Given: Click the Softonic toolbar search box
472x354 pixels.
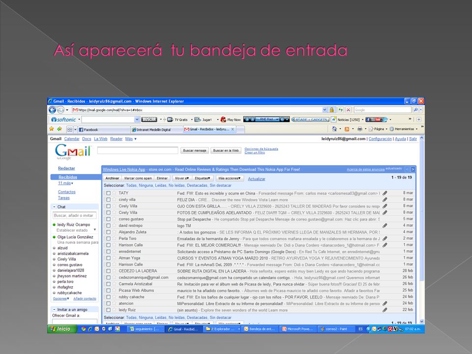Looking at the screenshot, I should click(x=108, y=119).
